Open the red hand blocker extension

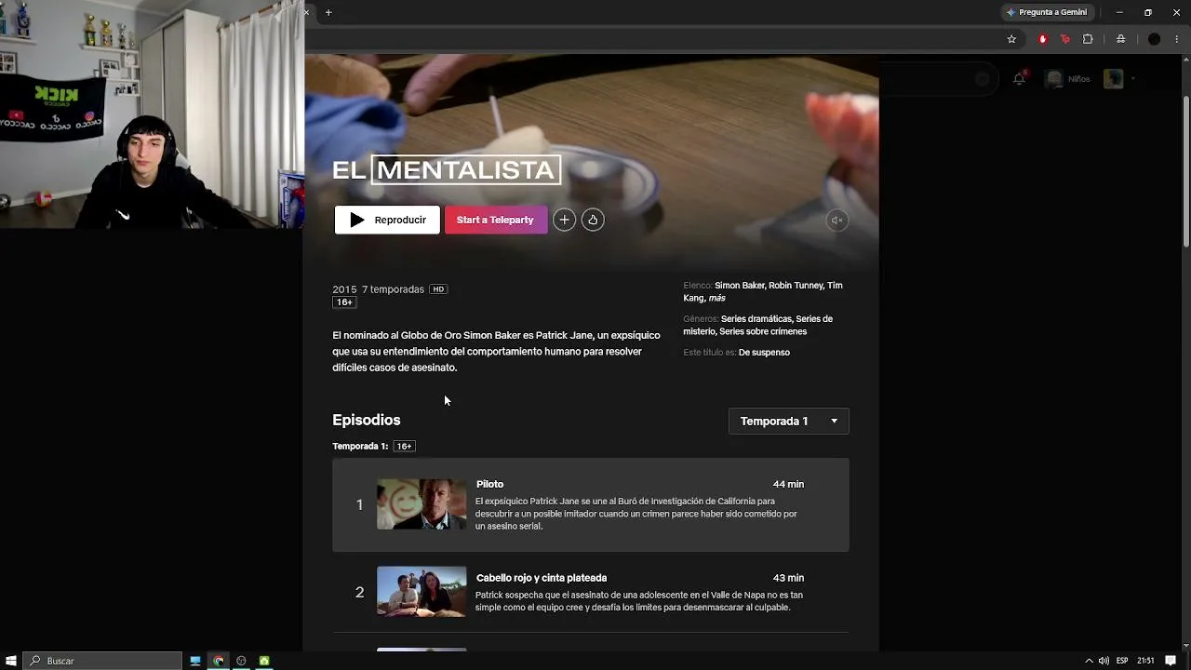coord(1042,39)
